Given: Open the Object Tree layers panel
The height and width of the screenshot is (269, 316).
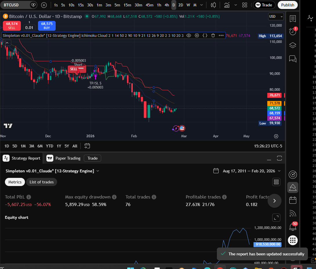Looking at the screenshot, I should (x=293, y=45).
